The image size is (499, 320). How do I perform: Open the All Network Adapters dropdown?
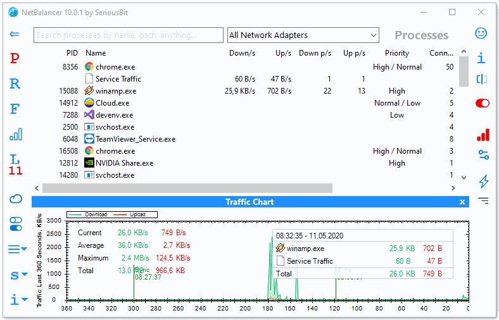(x=303, y=35)
